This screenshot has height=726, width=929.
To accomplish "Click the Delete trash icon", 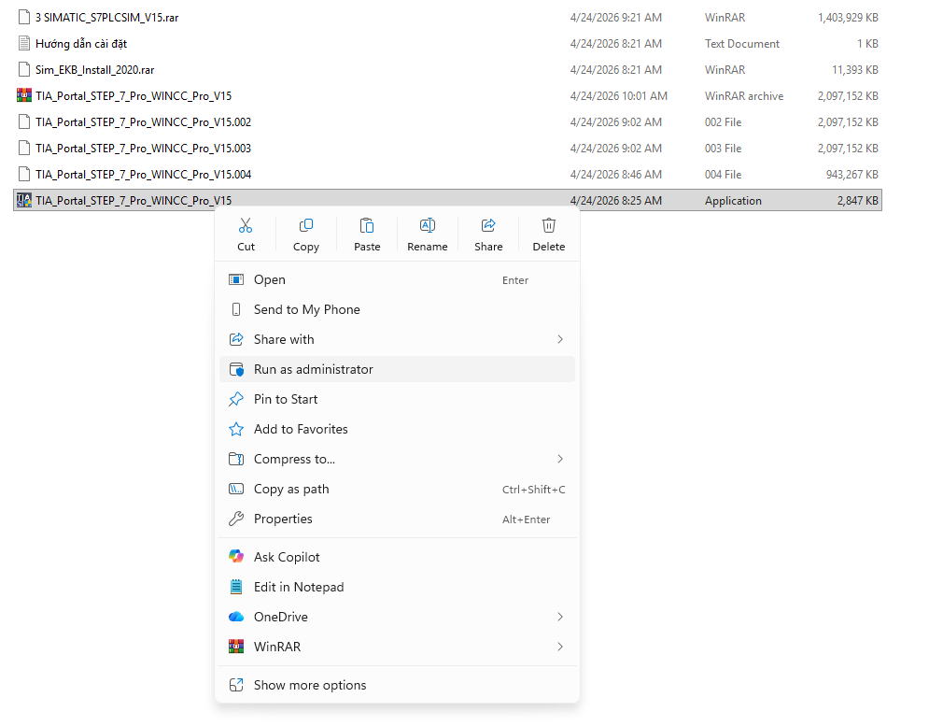I will point(549,226).
